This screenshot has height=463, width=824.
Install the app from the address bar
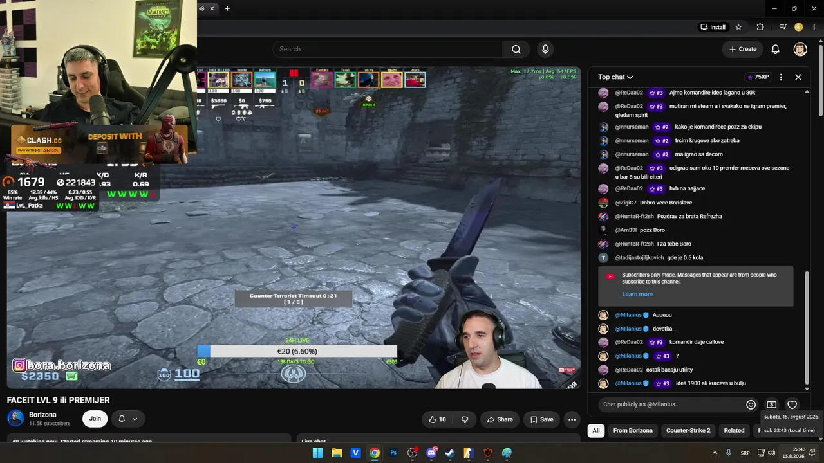pos(713,27)
